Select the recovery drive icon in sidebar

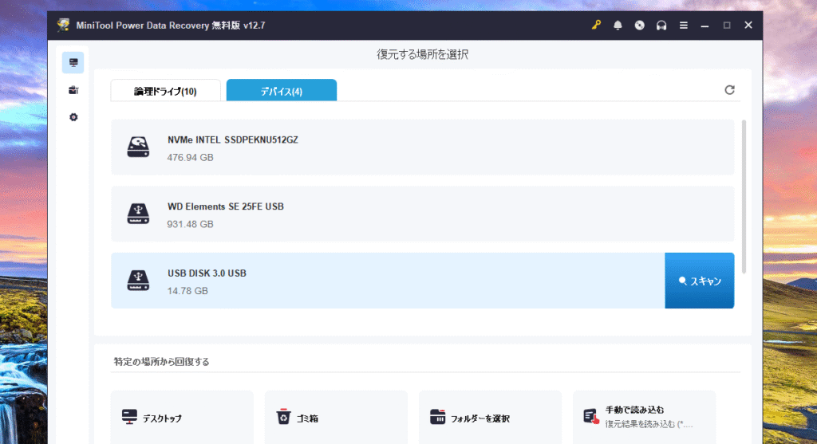73,63
